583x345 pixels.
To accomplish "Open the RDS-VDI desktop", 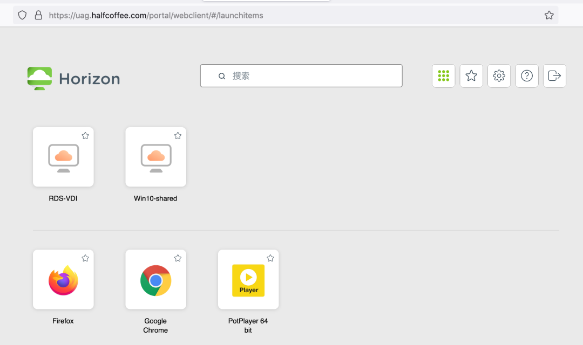I will click(63, 157).
